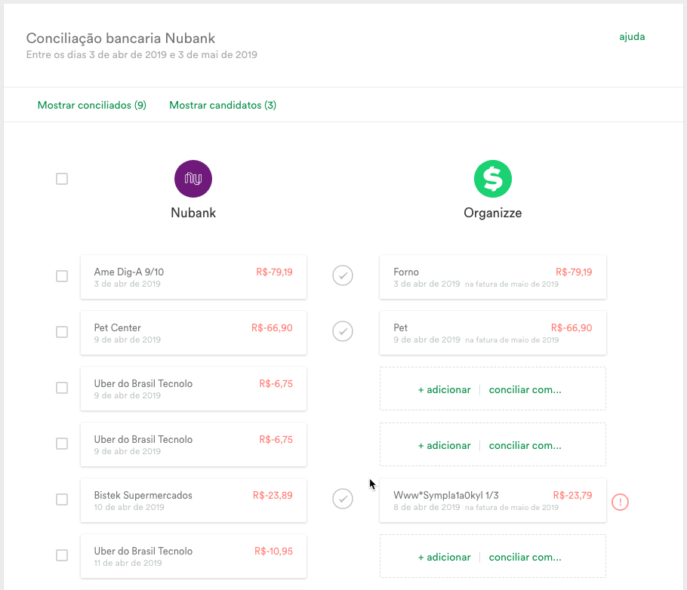Click conciliar com... for first Uber R$-6,75
Viewport: 687px width, 590px height.
coord(525,390)
